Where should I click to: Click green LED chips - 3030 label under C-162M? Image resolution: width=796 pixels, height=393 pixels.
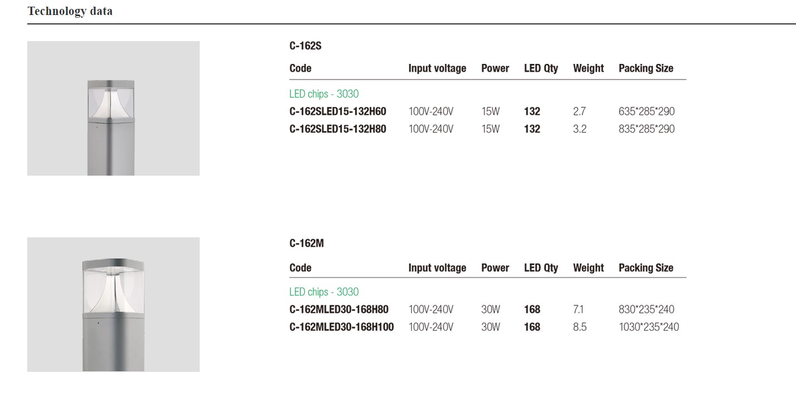click(324, 292)
